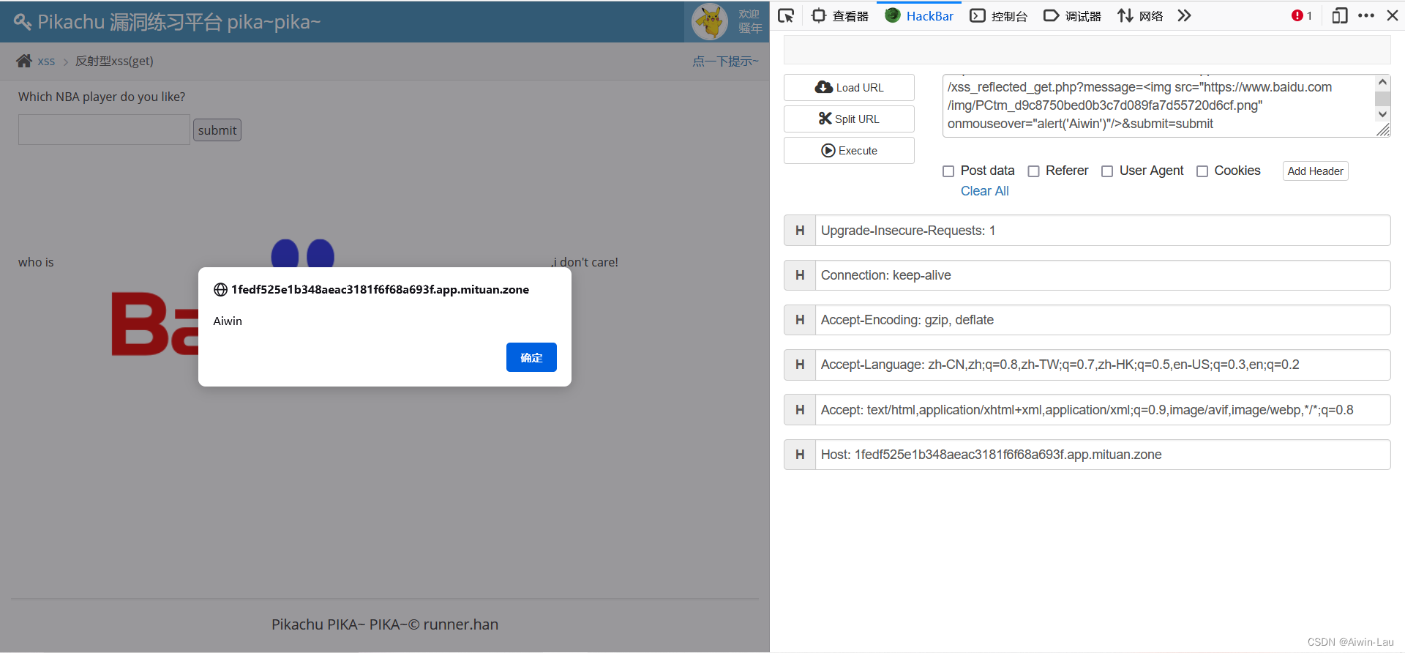Click the URL textarea resize handle

1382,130
